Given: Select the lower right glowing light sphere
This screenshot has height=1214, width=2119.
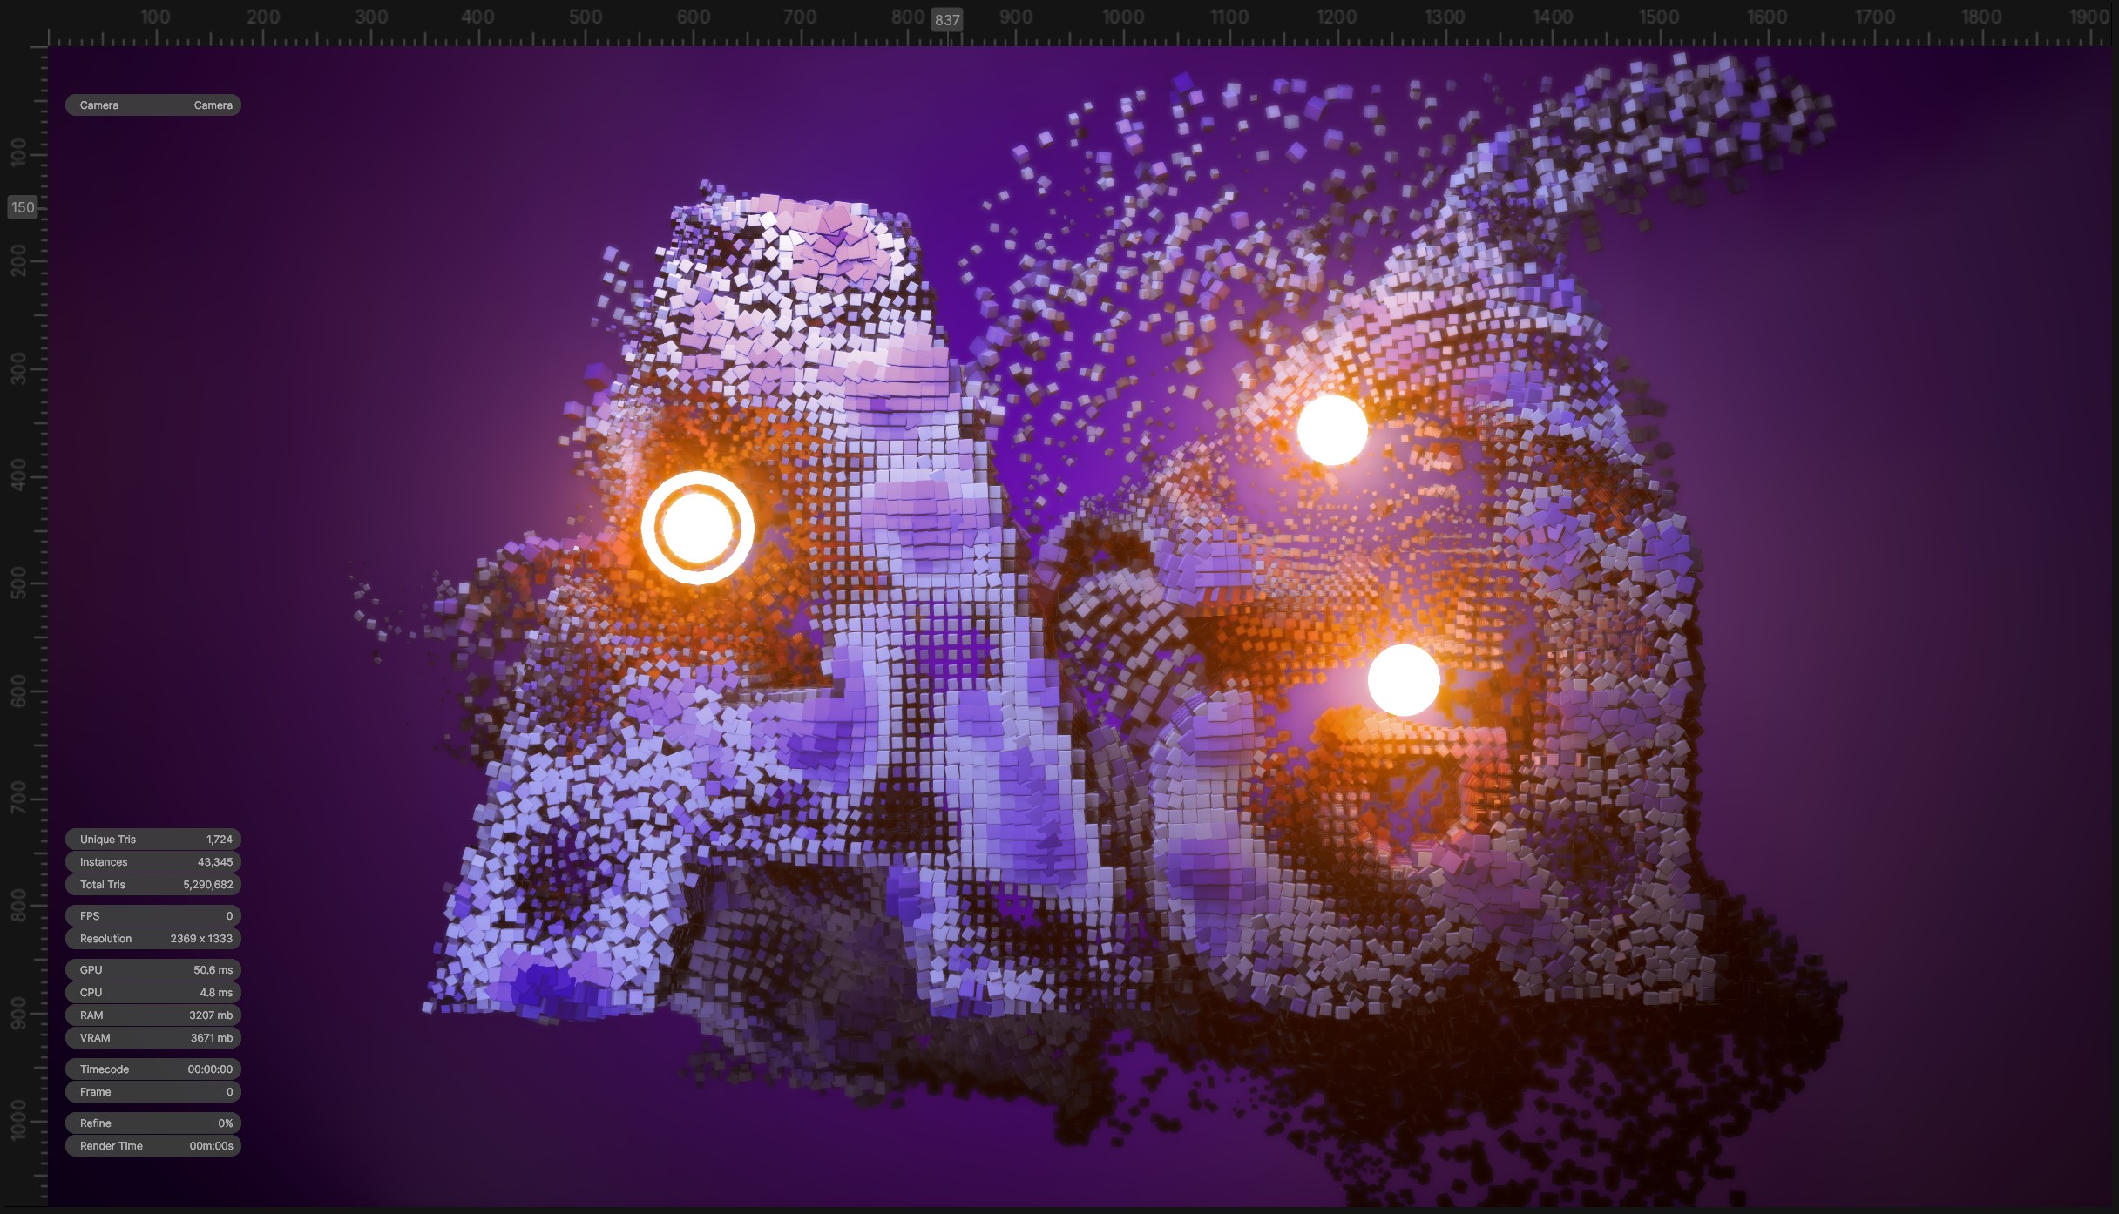Looking at the screenshot, I should pyautogui.click(x=1404, y=680).
